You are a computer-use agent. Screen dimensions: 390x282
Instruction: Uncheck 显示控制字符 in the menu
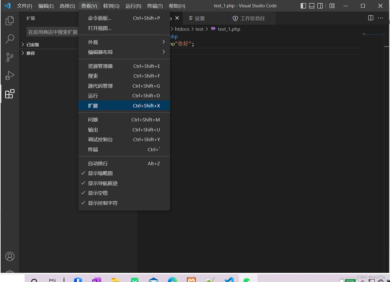pyautogui.click(x=124, y=203)
